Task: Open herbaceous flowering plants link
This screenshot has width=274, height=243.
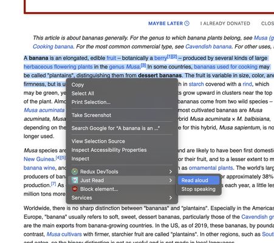Action: click(58, 67)
